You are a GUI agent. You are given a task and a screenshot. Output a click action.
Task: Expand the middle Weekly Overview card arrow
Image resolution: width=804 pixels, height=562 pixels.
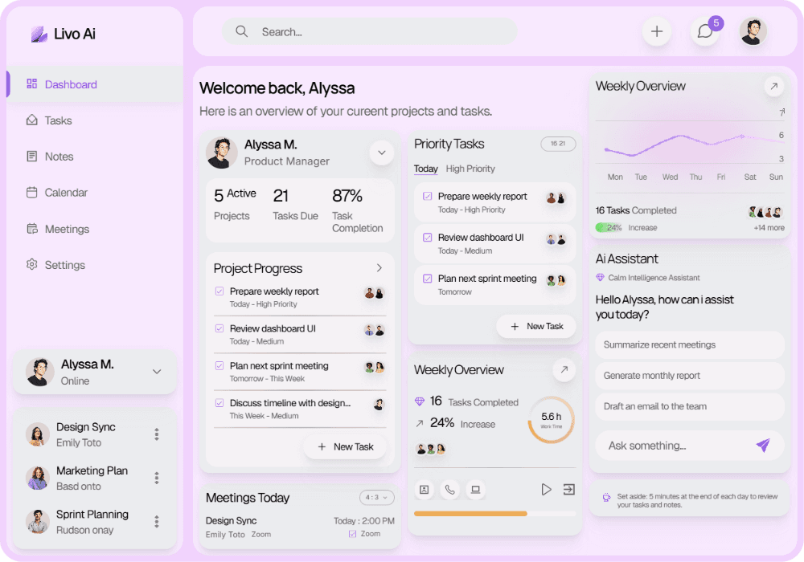564,369
